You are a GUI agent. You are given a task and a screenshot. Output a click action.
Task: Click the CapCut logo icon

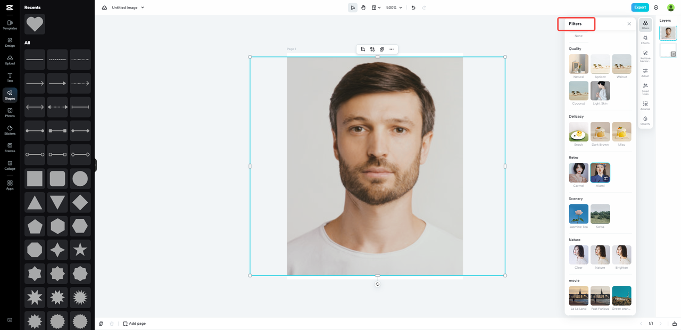click(x=10, y=7)
